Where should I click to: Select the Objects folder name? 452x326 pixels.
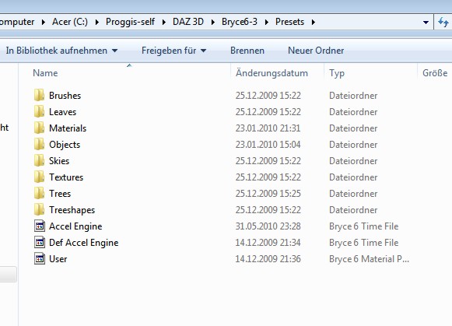[65, 145]
